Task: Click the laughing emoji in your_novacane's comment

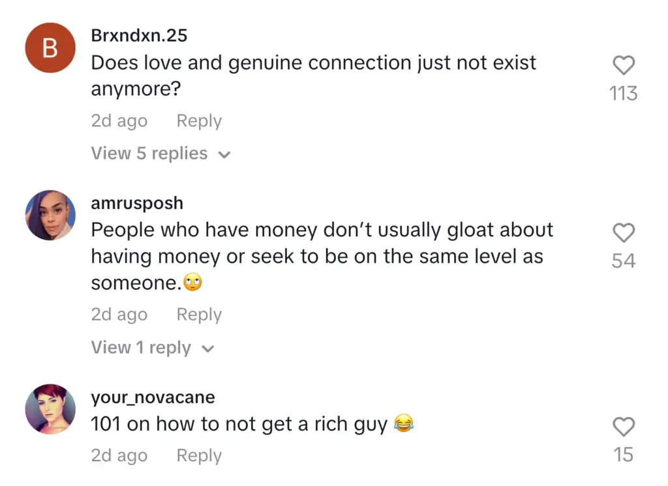Action: click(404, 425)
